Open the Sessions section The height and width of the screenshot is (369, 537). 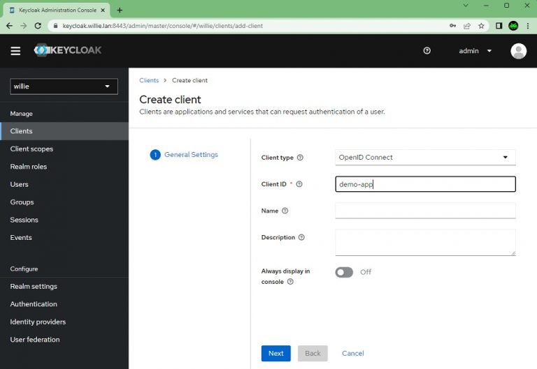(x=64, y=220)
